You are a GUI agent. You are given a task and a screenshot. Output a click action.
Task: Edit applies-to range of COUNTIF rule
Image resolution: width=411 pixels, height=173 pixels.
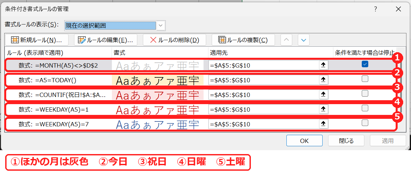click(x=264, y=95)
